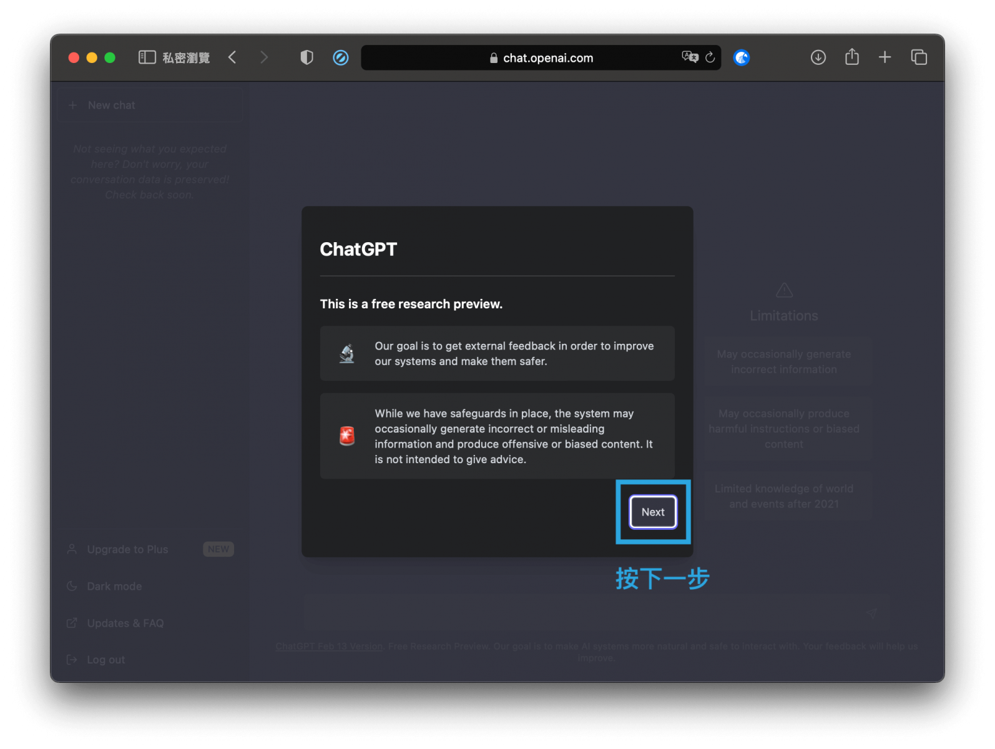Click 'May occasionally generate incorrect information' card

click(784, 361)
